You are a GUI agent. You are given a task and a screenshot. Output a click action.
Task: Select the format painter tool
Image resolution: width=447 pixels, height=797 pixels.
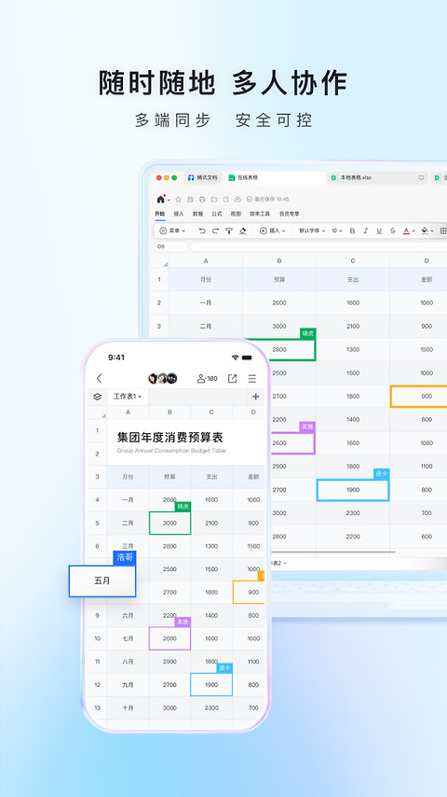(x=229, y=231)
